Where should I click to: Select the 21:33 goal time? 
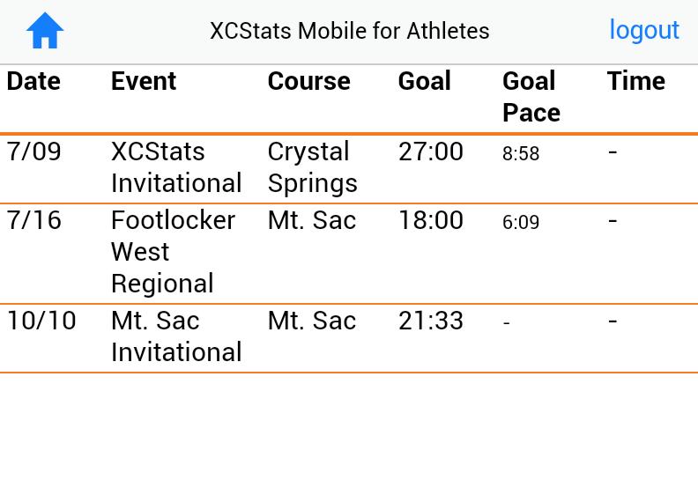(430, 321)
